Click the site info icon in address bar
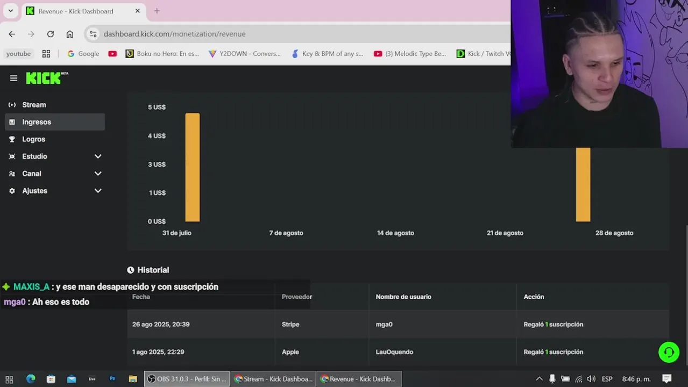 click(x=93, y=34)
